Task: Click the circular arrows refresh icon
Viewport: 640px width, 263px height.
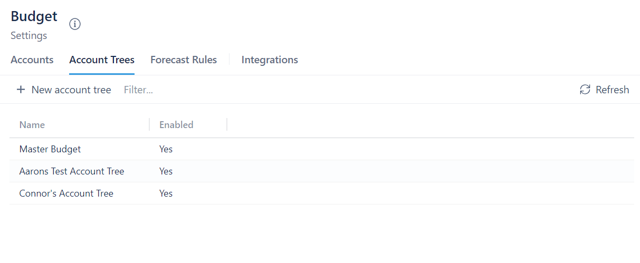Action: (x=585, y=90)
